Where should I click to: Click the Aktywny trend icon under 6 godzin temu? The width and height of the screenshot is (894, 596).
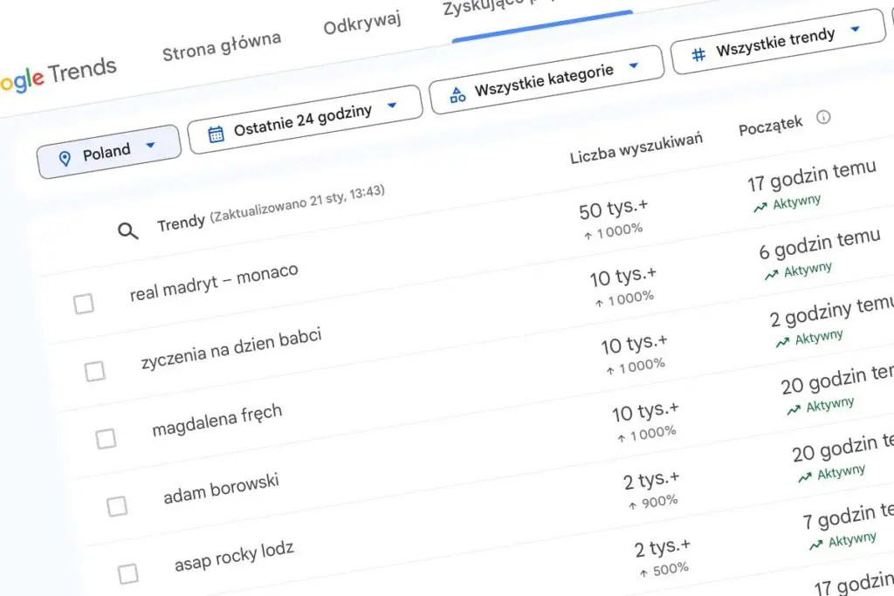tap(772, 275)
